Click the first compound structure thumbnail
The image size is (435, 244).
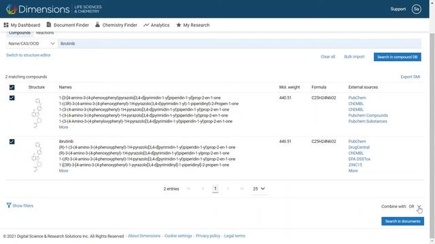tap(37, 113)
